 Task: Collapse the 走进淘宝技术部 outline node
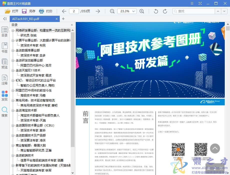coord(13,110)
